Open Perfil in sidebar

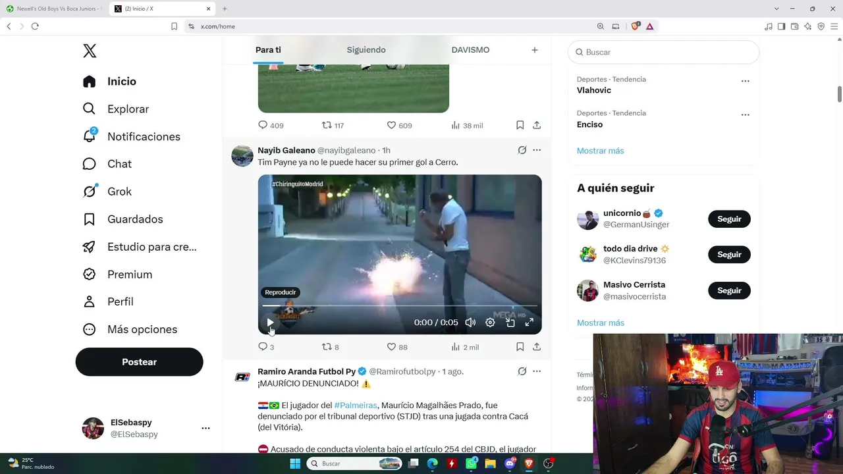pos(108,302)
